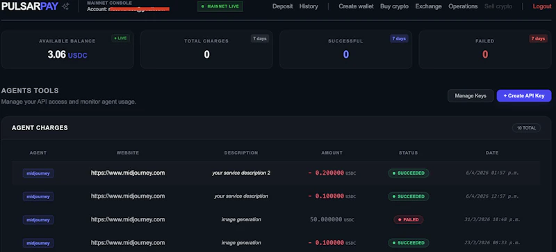Click the 7 days badge on Successful card
Viewport: 556px width, 252px height.
click(x=399, y=39)
